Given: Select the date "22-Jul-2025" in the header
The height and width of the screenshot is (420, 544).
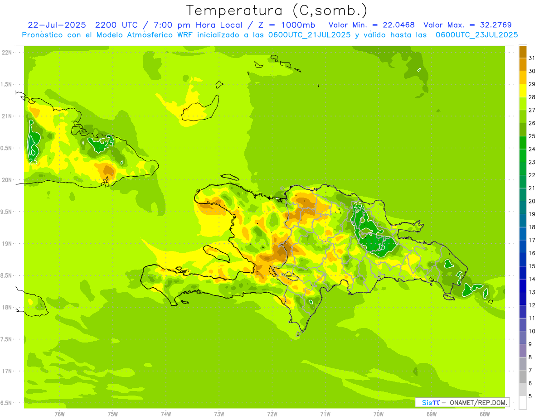Looking at the screenshot, I should pyautogui.click(x=57, y=25).
